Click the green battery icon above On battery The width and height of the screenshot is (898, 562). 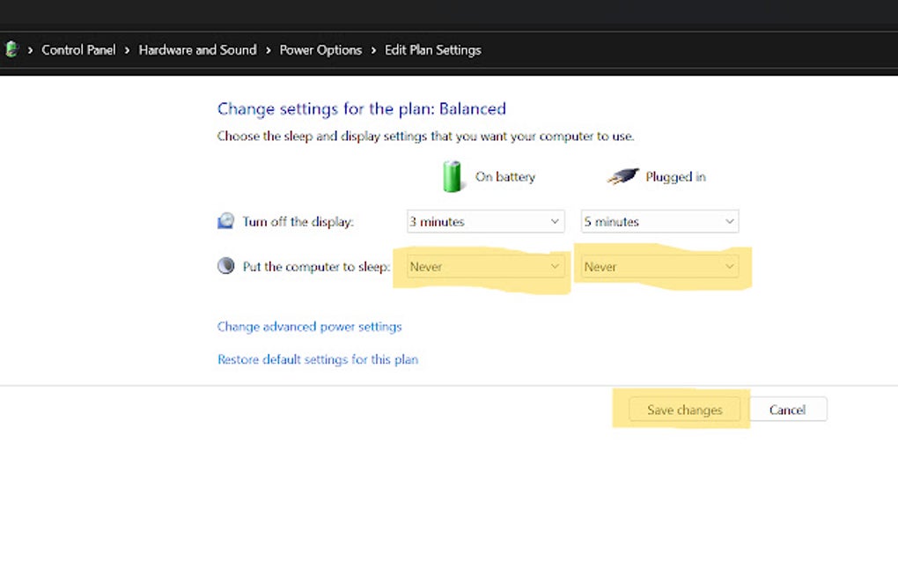click(x=452, y=176)
